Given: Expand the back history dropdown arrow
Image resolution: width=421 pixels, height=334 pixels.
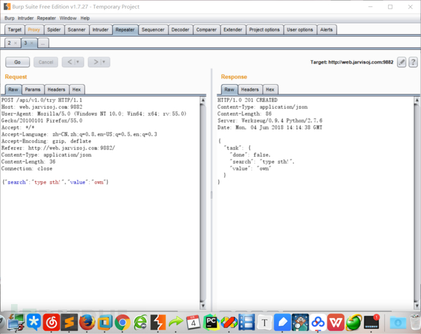Looking at the screenshot, I should pos(78,62).
